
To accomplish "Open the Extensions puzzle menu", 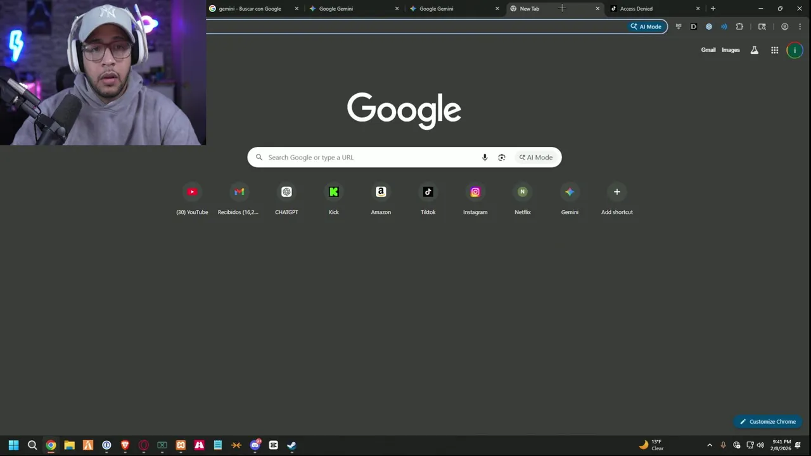I will click(x=739, y=27).
